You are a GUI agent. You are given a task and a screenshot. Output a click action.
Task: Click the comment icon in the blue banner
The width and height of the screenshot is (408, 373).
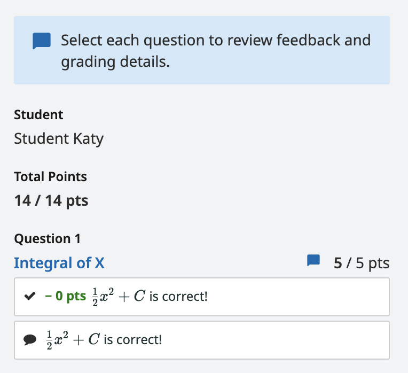point(42,41)
